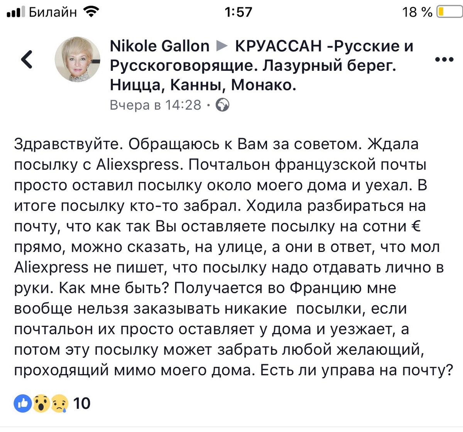Tap the back chevron arrow
Viewport: 463px width, 432px height.
tap(26, 59)
